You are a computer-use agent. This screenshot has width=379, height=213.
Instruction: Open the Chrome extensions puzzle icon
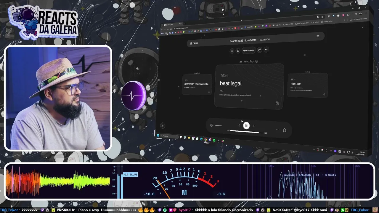pos(348,15)
